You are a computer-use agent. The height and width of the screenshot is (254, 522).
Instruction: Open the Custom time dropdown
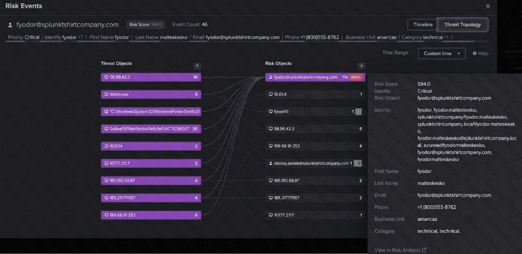click(441, 54)
